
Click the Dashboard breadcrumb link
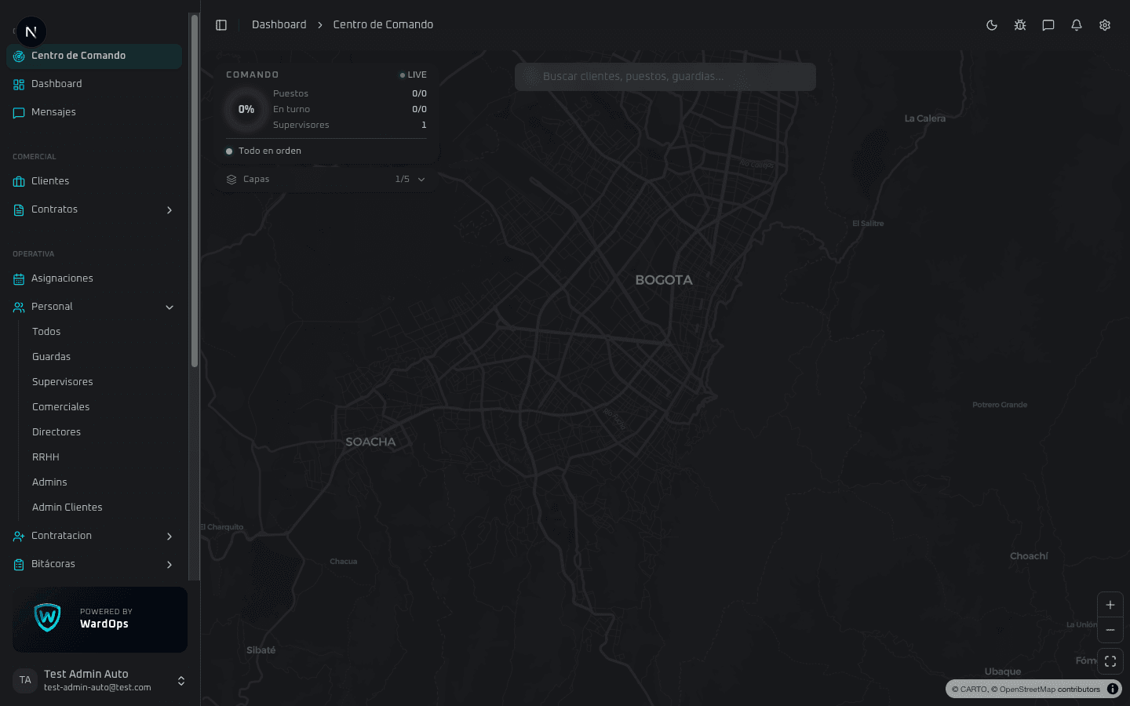pos(279,25)
